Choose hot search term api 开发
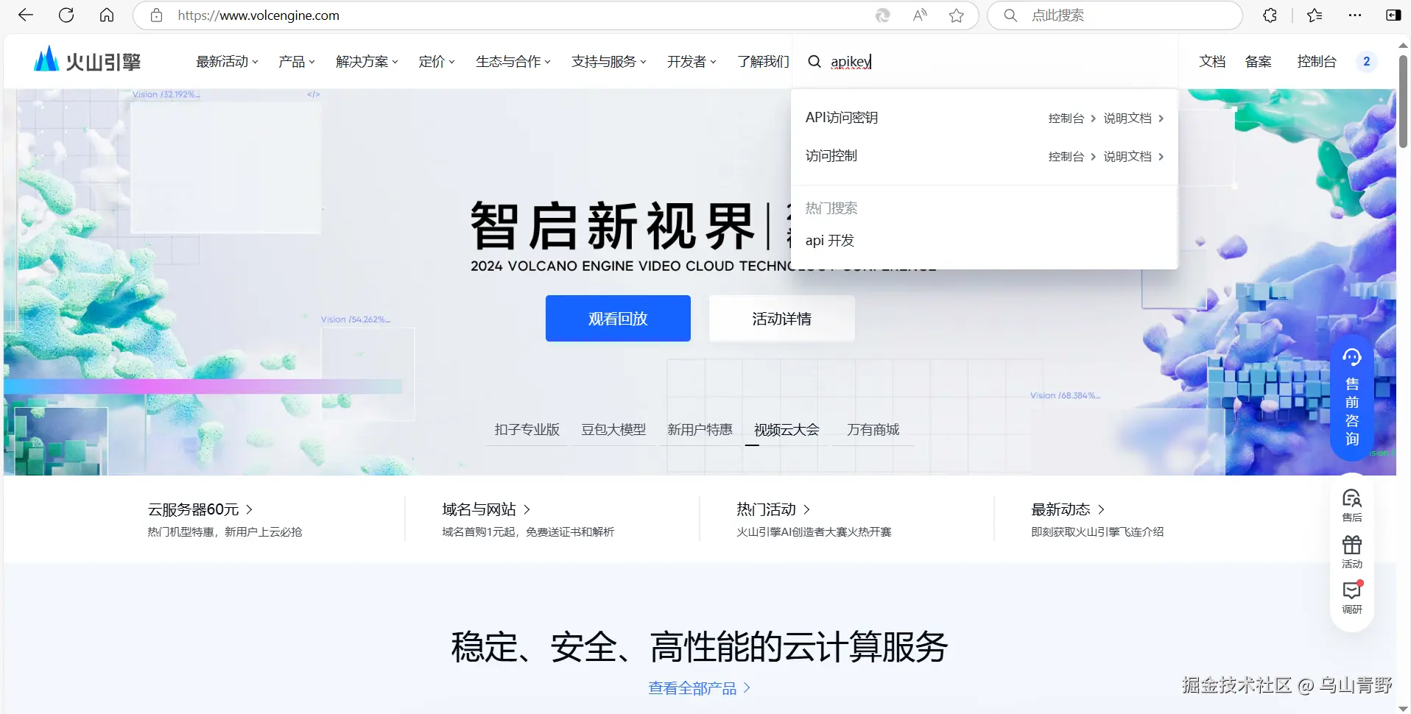This screenshot has width=1411, height=714. point(829,241)
